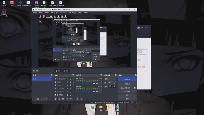Open the 渐变 transition dropdown
Image resolution: width=204 pixels, height=115 pixels.
(110, 79)
